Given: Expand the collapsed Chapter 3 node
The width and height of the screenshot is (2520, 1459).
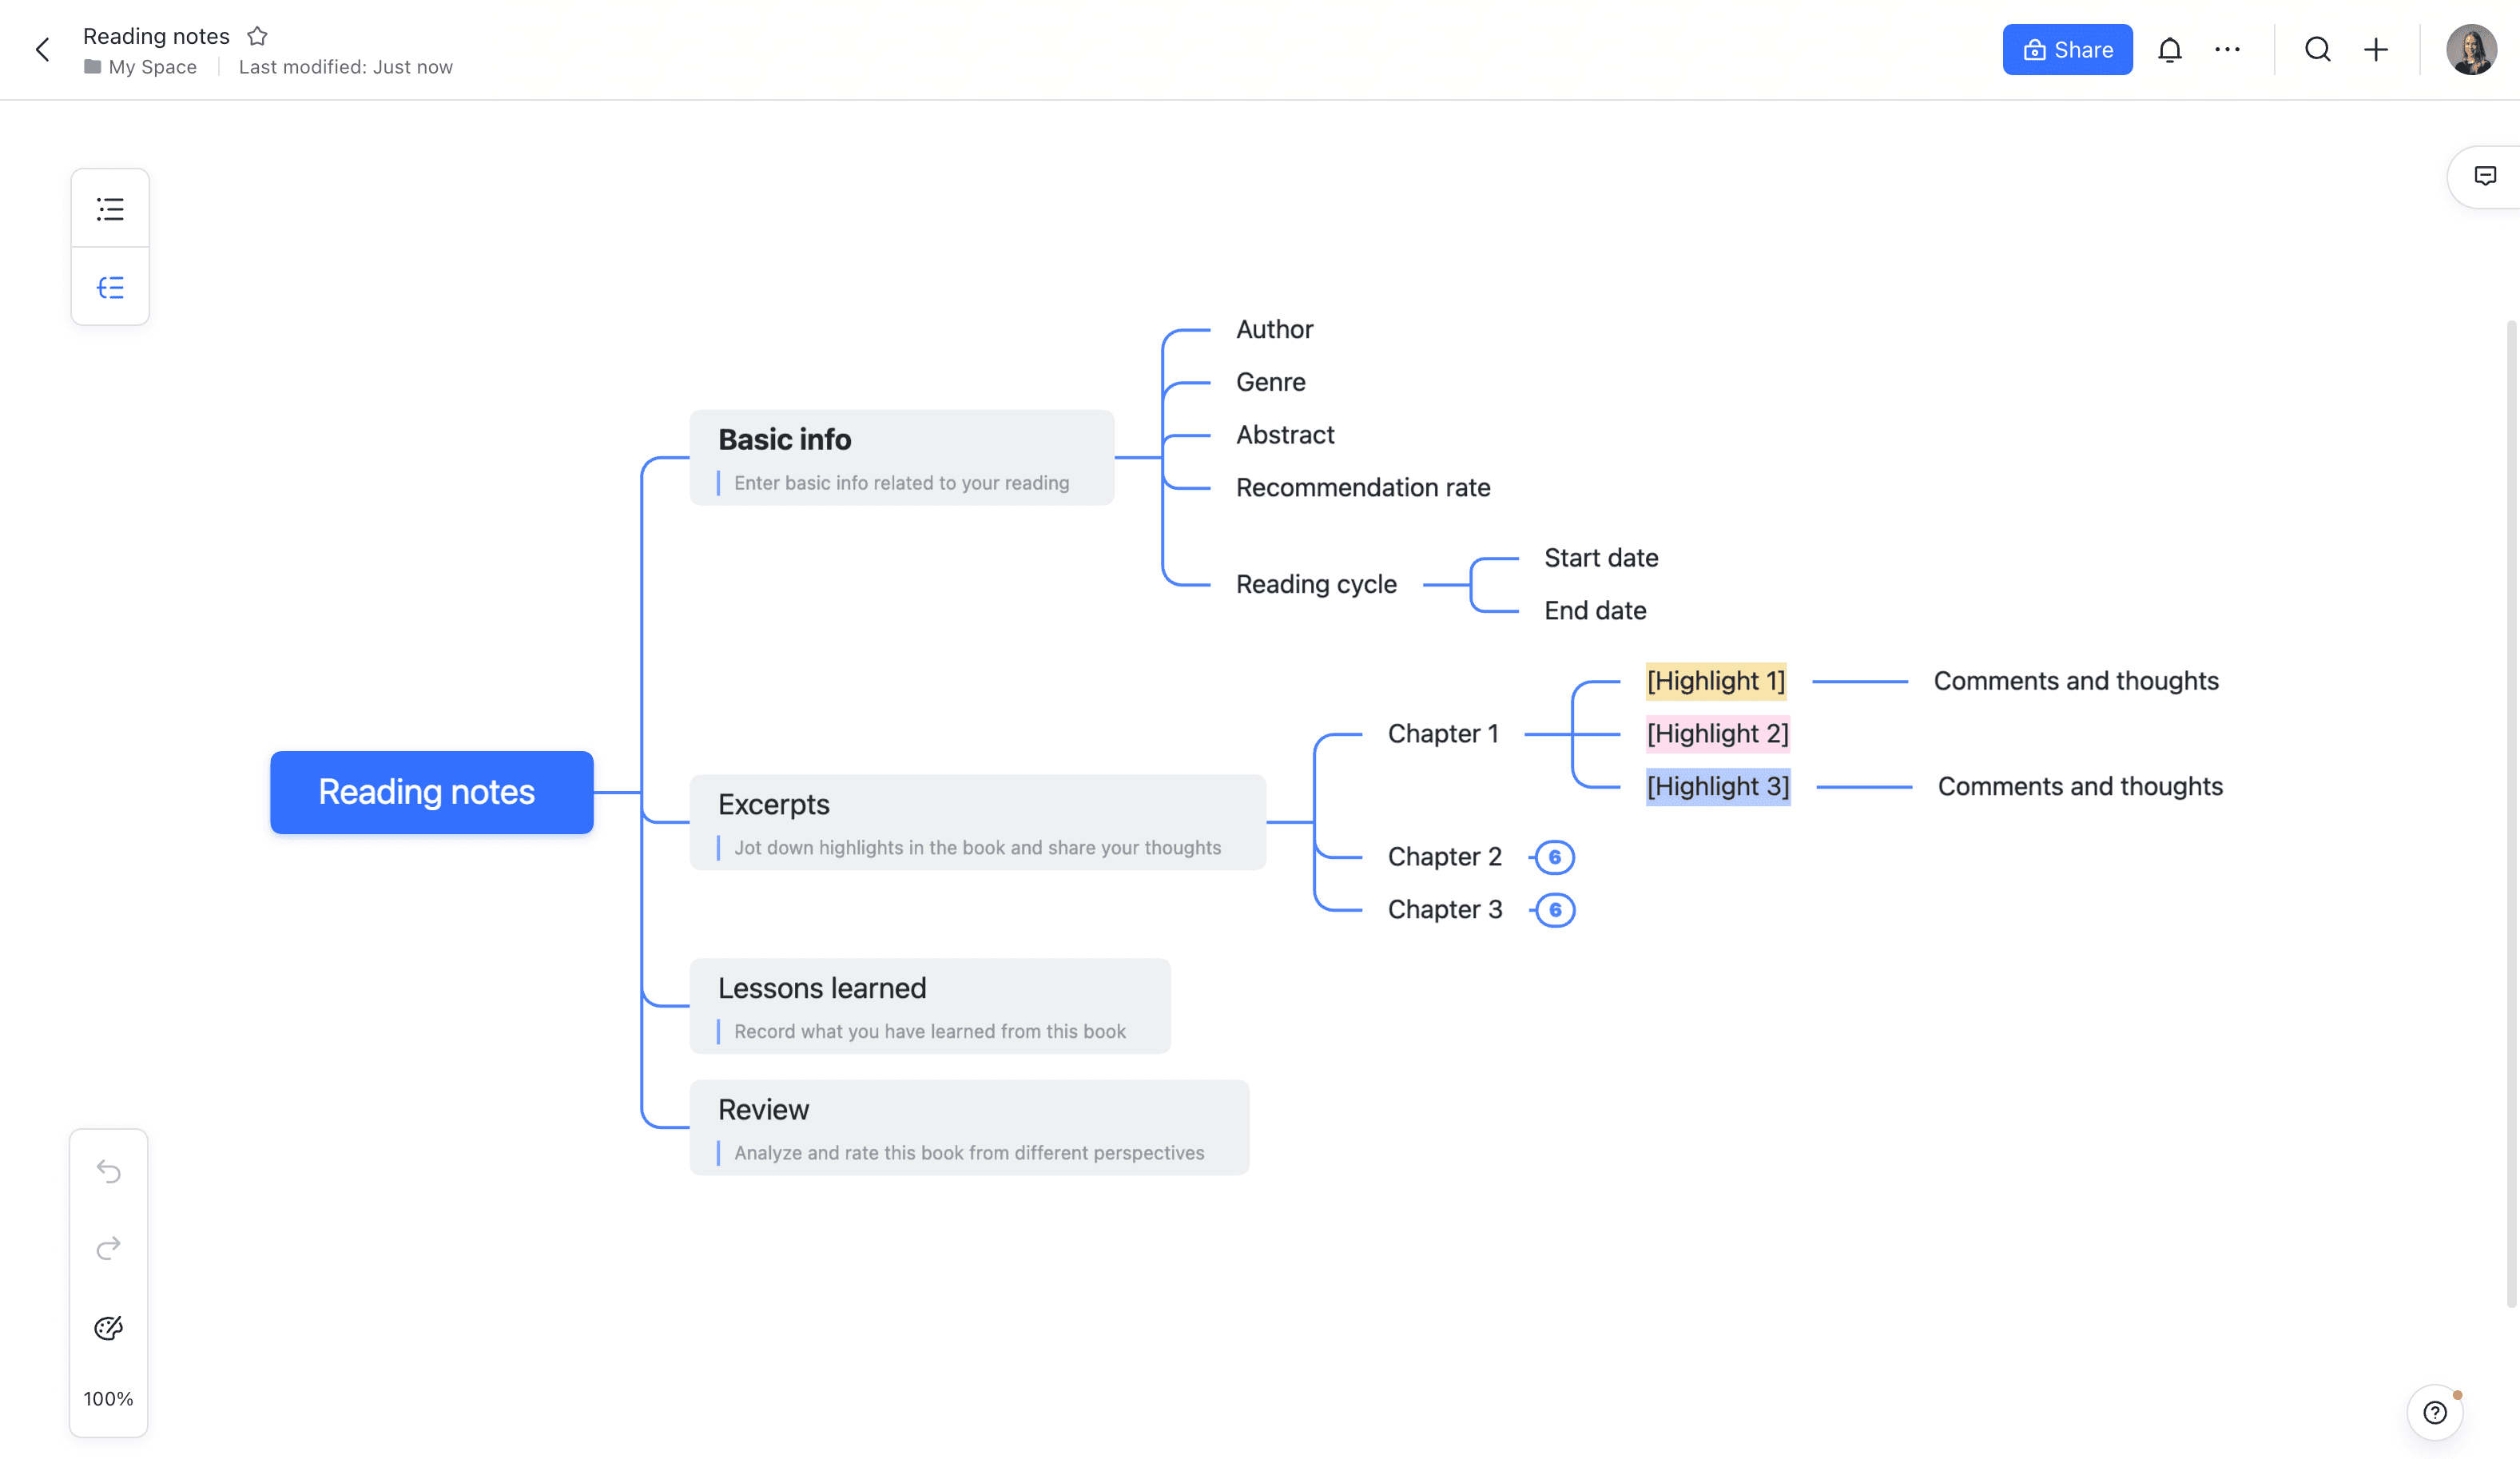Looking at the screenshot, I should point(1554,910).
